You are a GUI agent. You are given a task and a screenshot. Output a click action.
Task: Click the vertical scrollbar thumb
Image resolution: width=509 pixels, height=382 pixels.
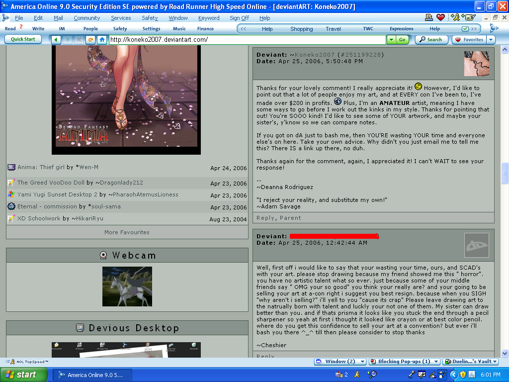(505, 174)
